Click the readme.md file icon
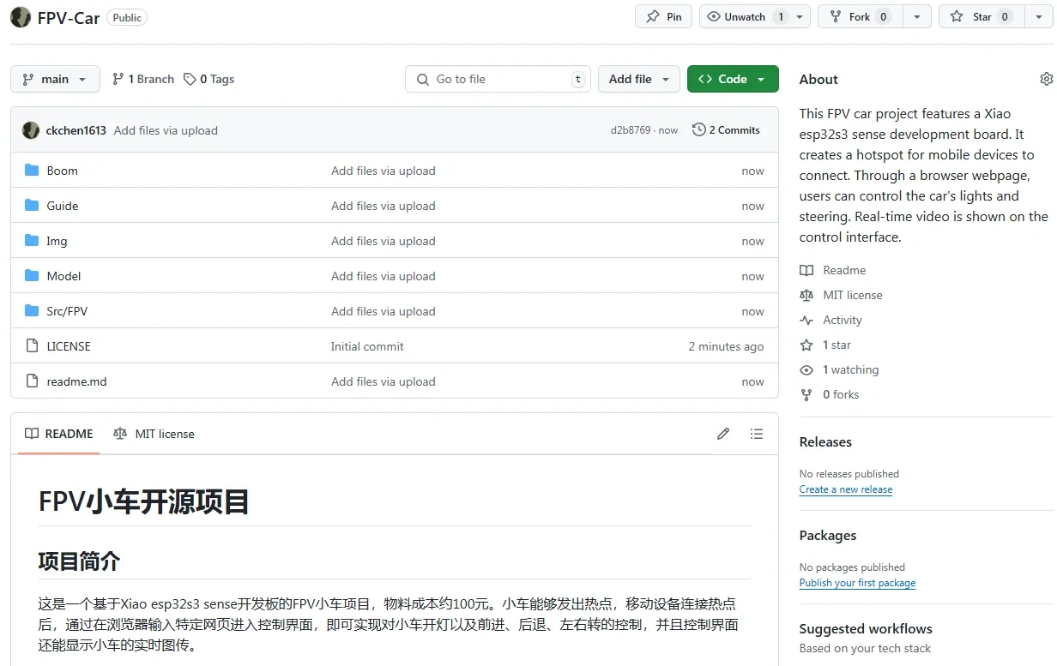Viewport: 1057px width, 666px height. [x=32, y=381]
